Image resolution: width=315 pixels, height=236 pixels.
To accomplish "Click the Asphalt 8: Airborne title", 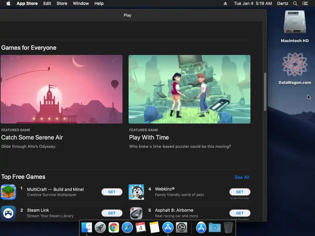I will coord(174,210).
